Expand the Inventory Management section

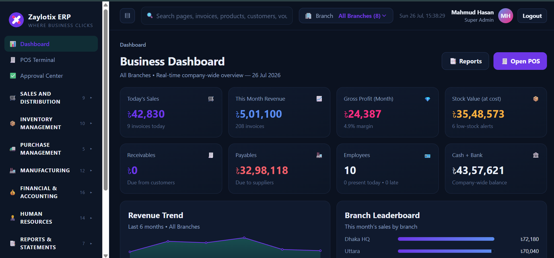point(51,123)
